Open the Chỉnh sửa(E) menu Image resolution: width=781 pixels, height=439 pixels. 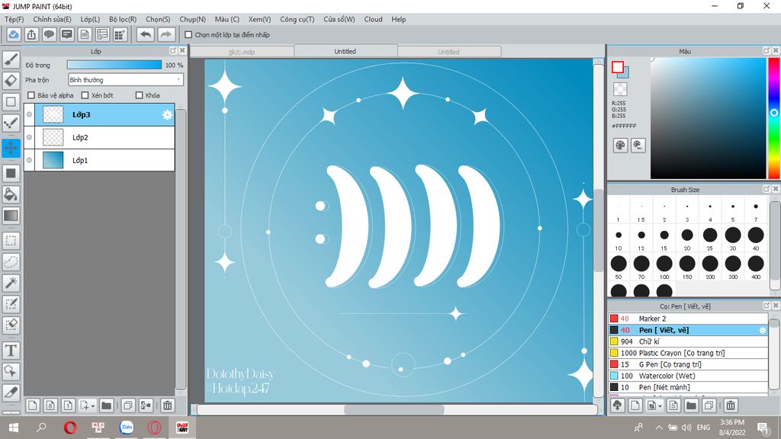pyautogui.click(x=53, y=19)
